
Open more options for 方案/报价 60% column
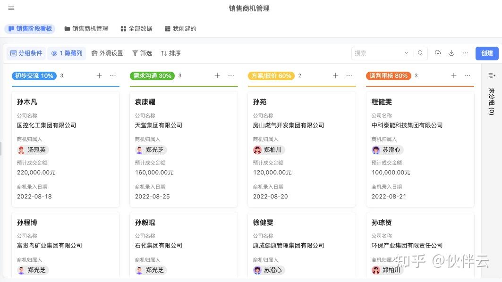[x=349, y=75]
